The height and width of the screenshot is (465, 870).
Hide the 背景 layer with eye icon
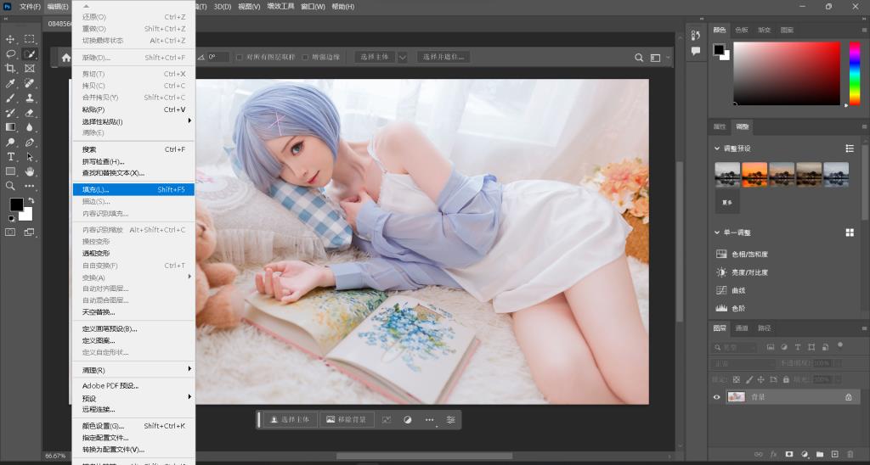click(x=716, y=396)
